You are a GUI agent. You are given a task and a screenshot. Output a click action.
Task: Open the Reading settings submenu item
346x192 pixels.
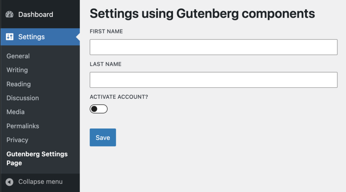point(19,84)
